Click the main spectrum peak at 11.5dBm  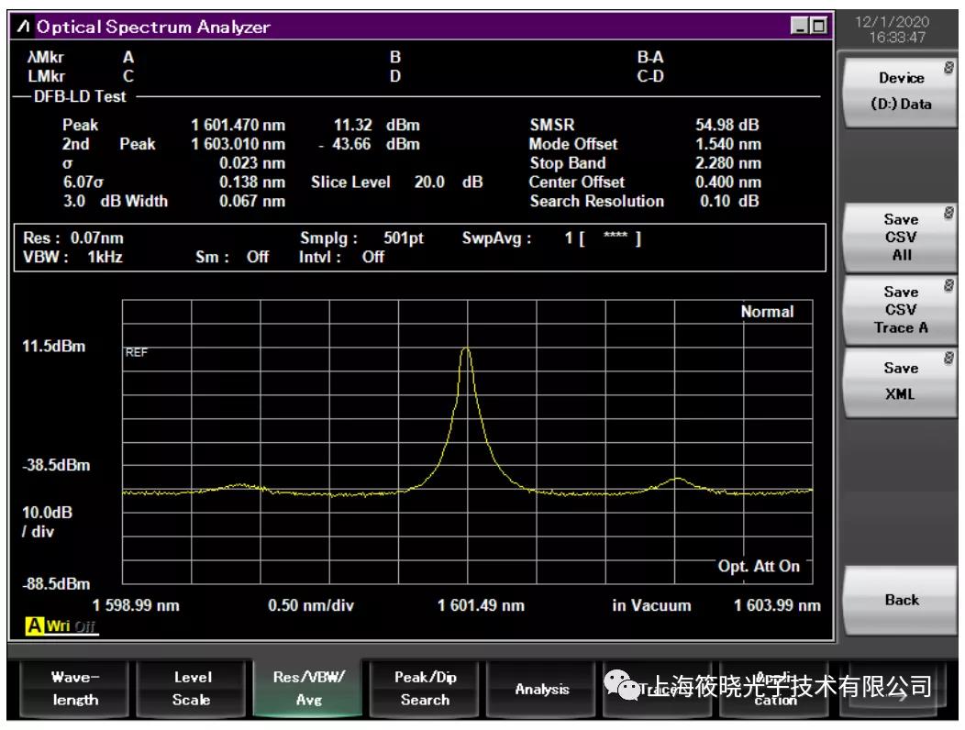tap(466, 349)
